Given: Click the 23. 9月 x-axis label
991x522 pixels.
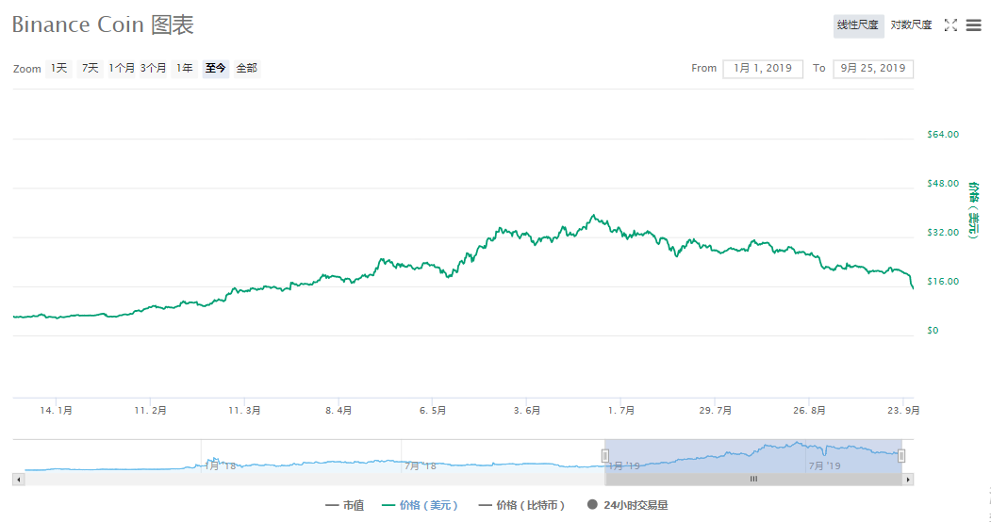Looking at the screenshot, I should (904, 411).
